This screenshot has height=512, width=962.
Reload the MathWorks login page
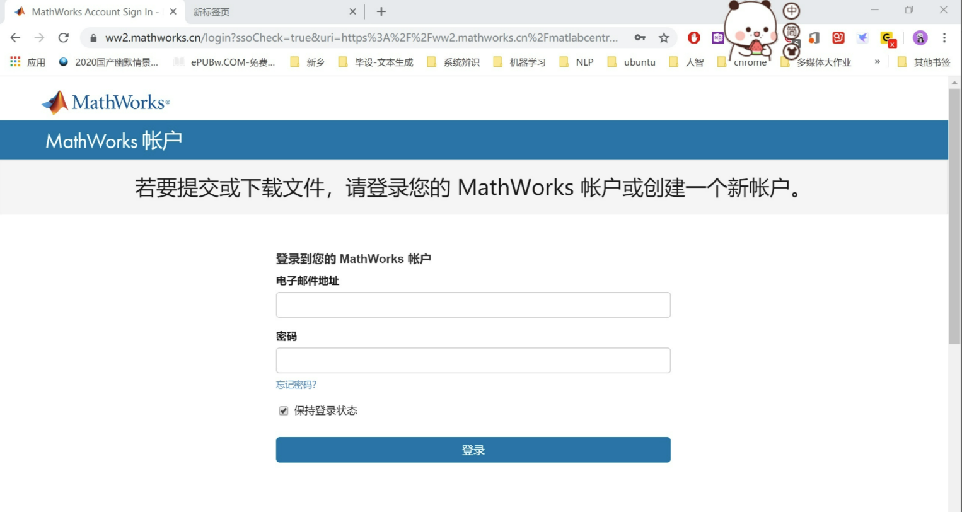[x=63, y=38]
